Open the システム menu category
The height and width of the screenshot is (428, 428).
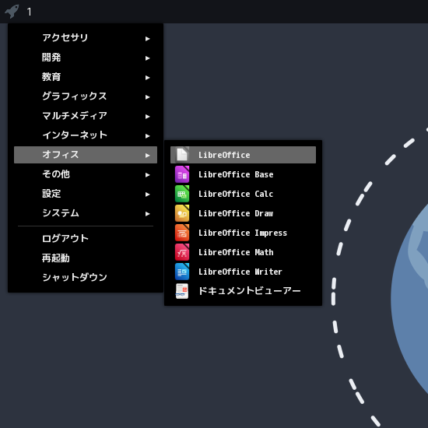[86, 213]
